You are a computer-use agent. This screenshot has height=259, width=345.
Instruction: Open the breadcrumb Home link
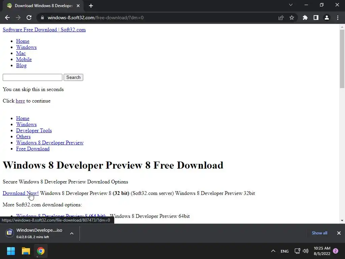(x=23, y=118)
